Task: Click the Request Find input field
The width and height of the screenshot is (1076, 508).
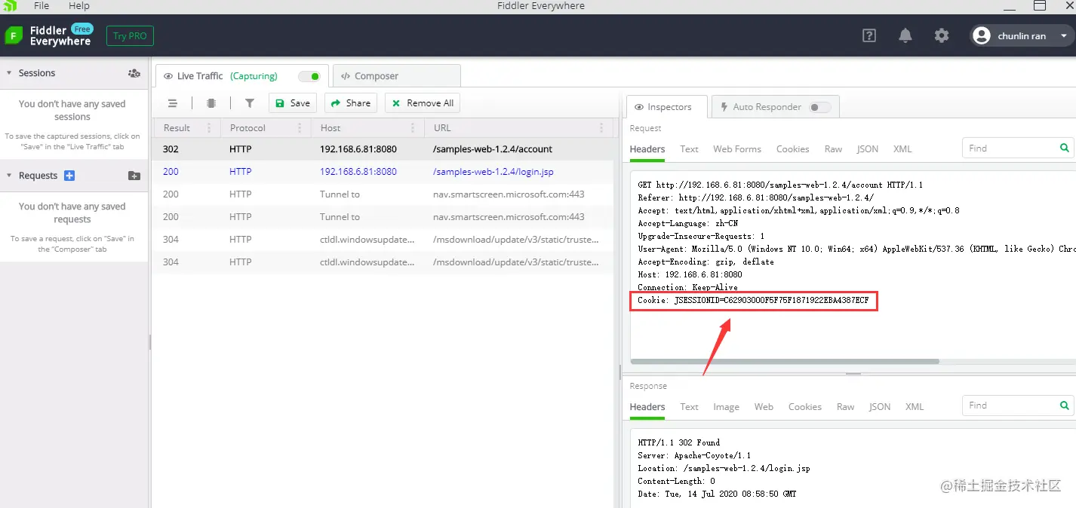Action: tap(1010, 148)
